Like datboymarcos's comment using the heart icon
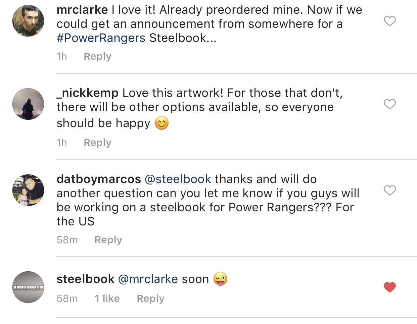Screen dimensions: 417x324 (x=389, y=190)
